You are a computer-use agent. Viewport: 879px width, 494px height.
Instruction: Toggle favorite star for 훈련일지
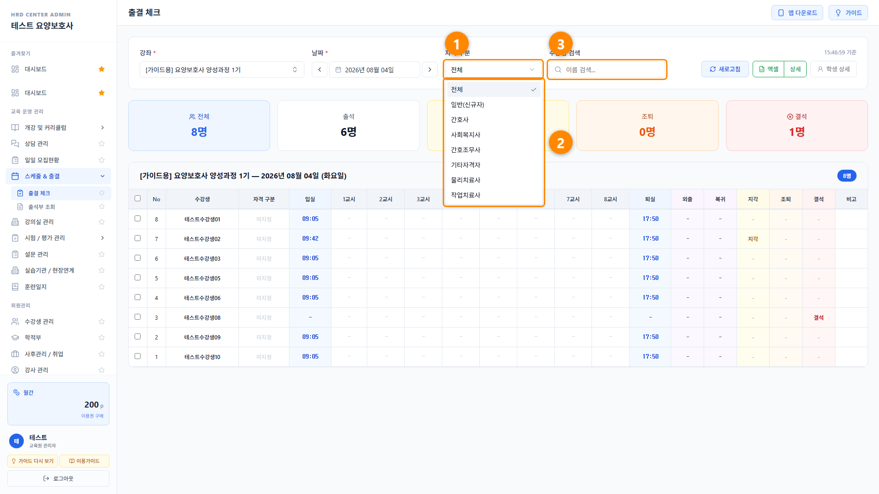tap(102, 287)
